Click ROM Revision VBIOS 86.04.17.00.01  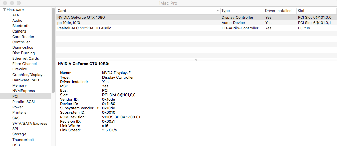coord(121,117)
